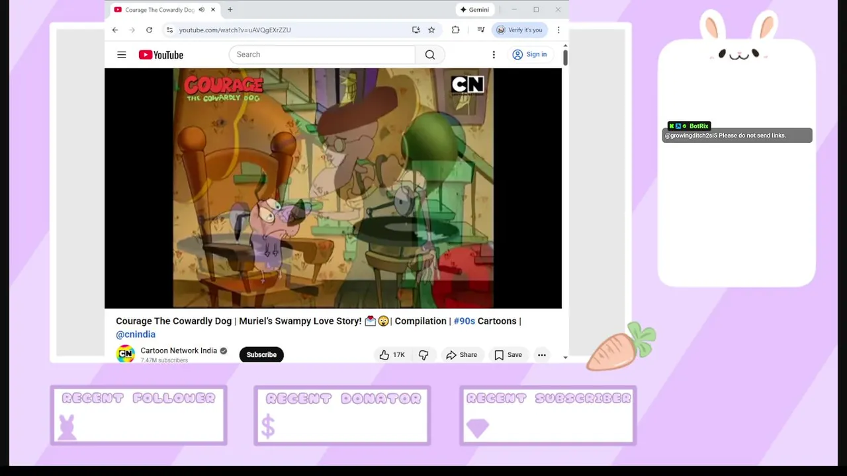847x476 pixels.
Task: Click the scrollbar down arrow
Action: 565,357
